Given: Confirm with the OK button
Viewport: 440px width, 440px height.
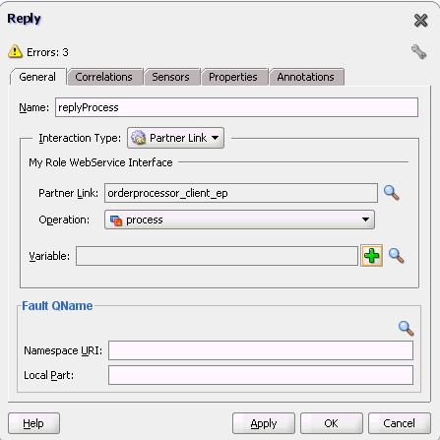Looking at the screenshot, I should (x=332, y=423).
